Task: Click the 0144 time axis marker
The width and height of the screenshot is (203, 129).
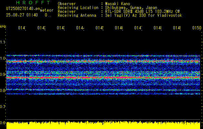Action: [x=80, y=28]
